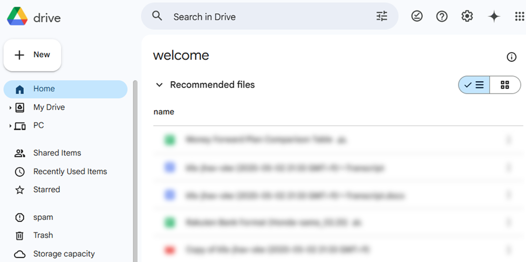The width and height of the screenshot is (526, 262).
Task: Click the Recommended files heading
Action: point(212,85)
